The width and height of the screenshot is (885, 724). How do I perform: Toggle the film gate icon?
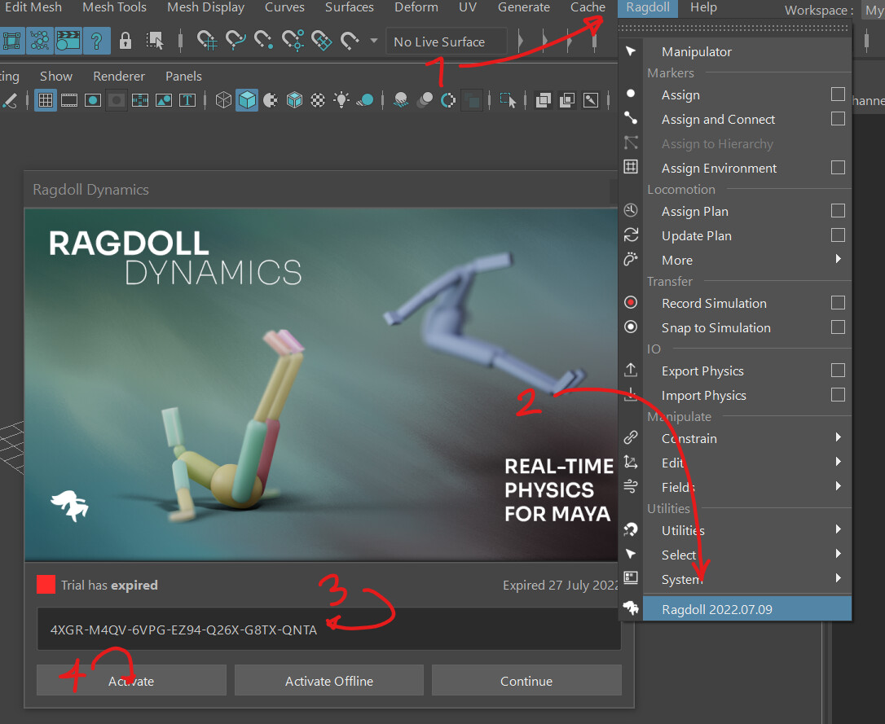coord(69,100)
